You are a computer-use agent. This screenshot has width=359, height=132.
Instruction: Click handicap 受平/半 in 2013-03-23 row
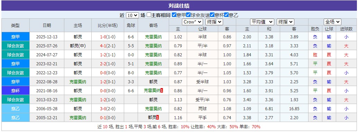pos(203,100)
